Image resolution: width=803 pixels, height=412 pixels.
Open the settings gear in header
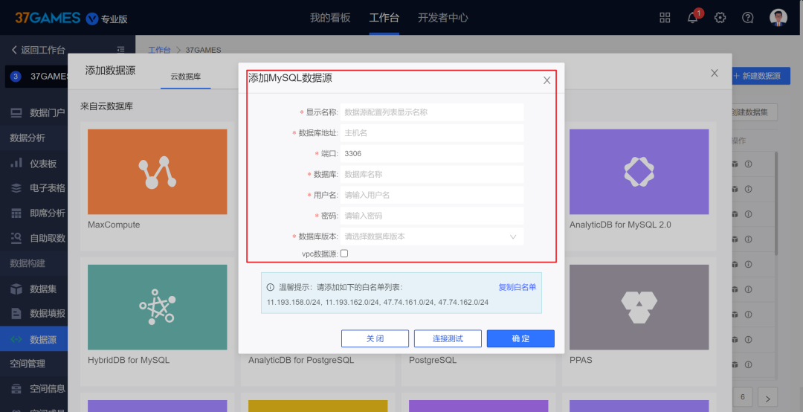click(x=720, y=17)
